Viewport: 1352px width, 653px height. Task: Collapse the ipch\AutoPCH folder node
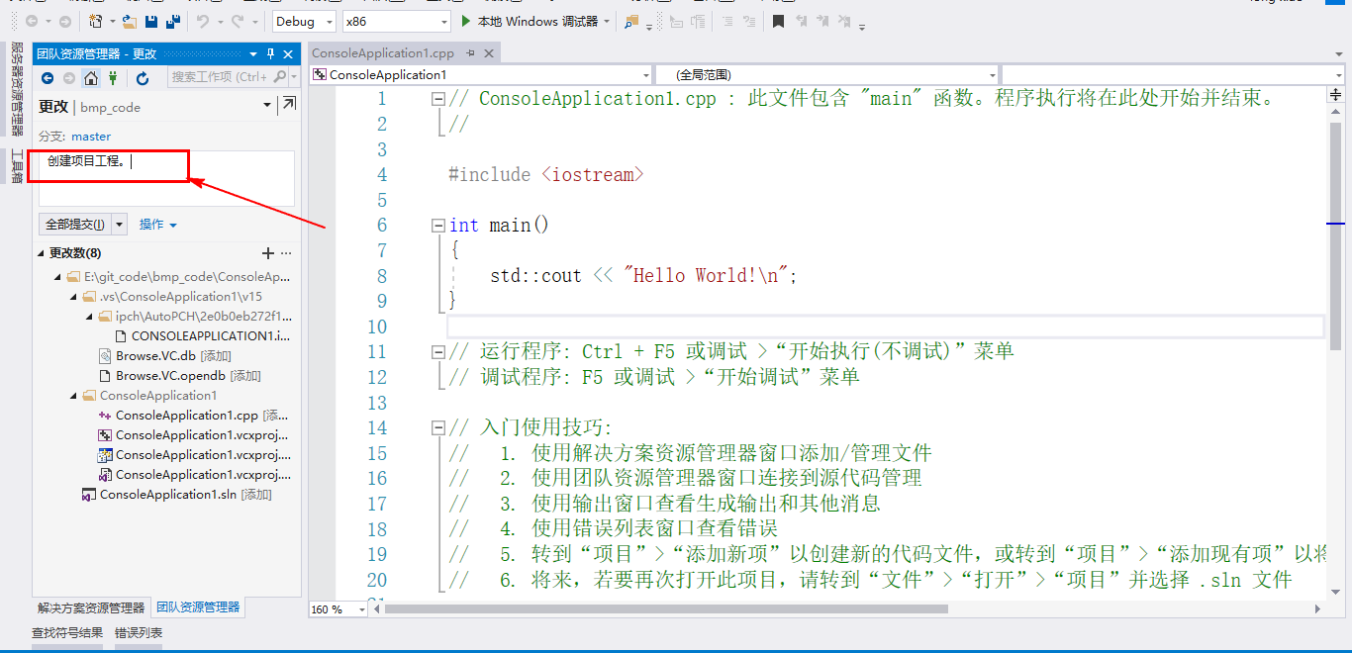[x=90, y=317]
